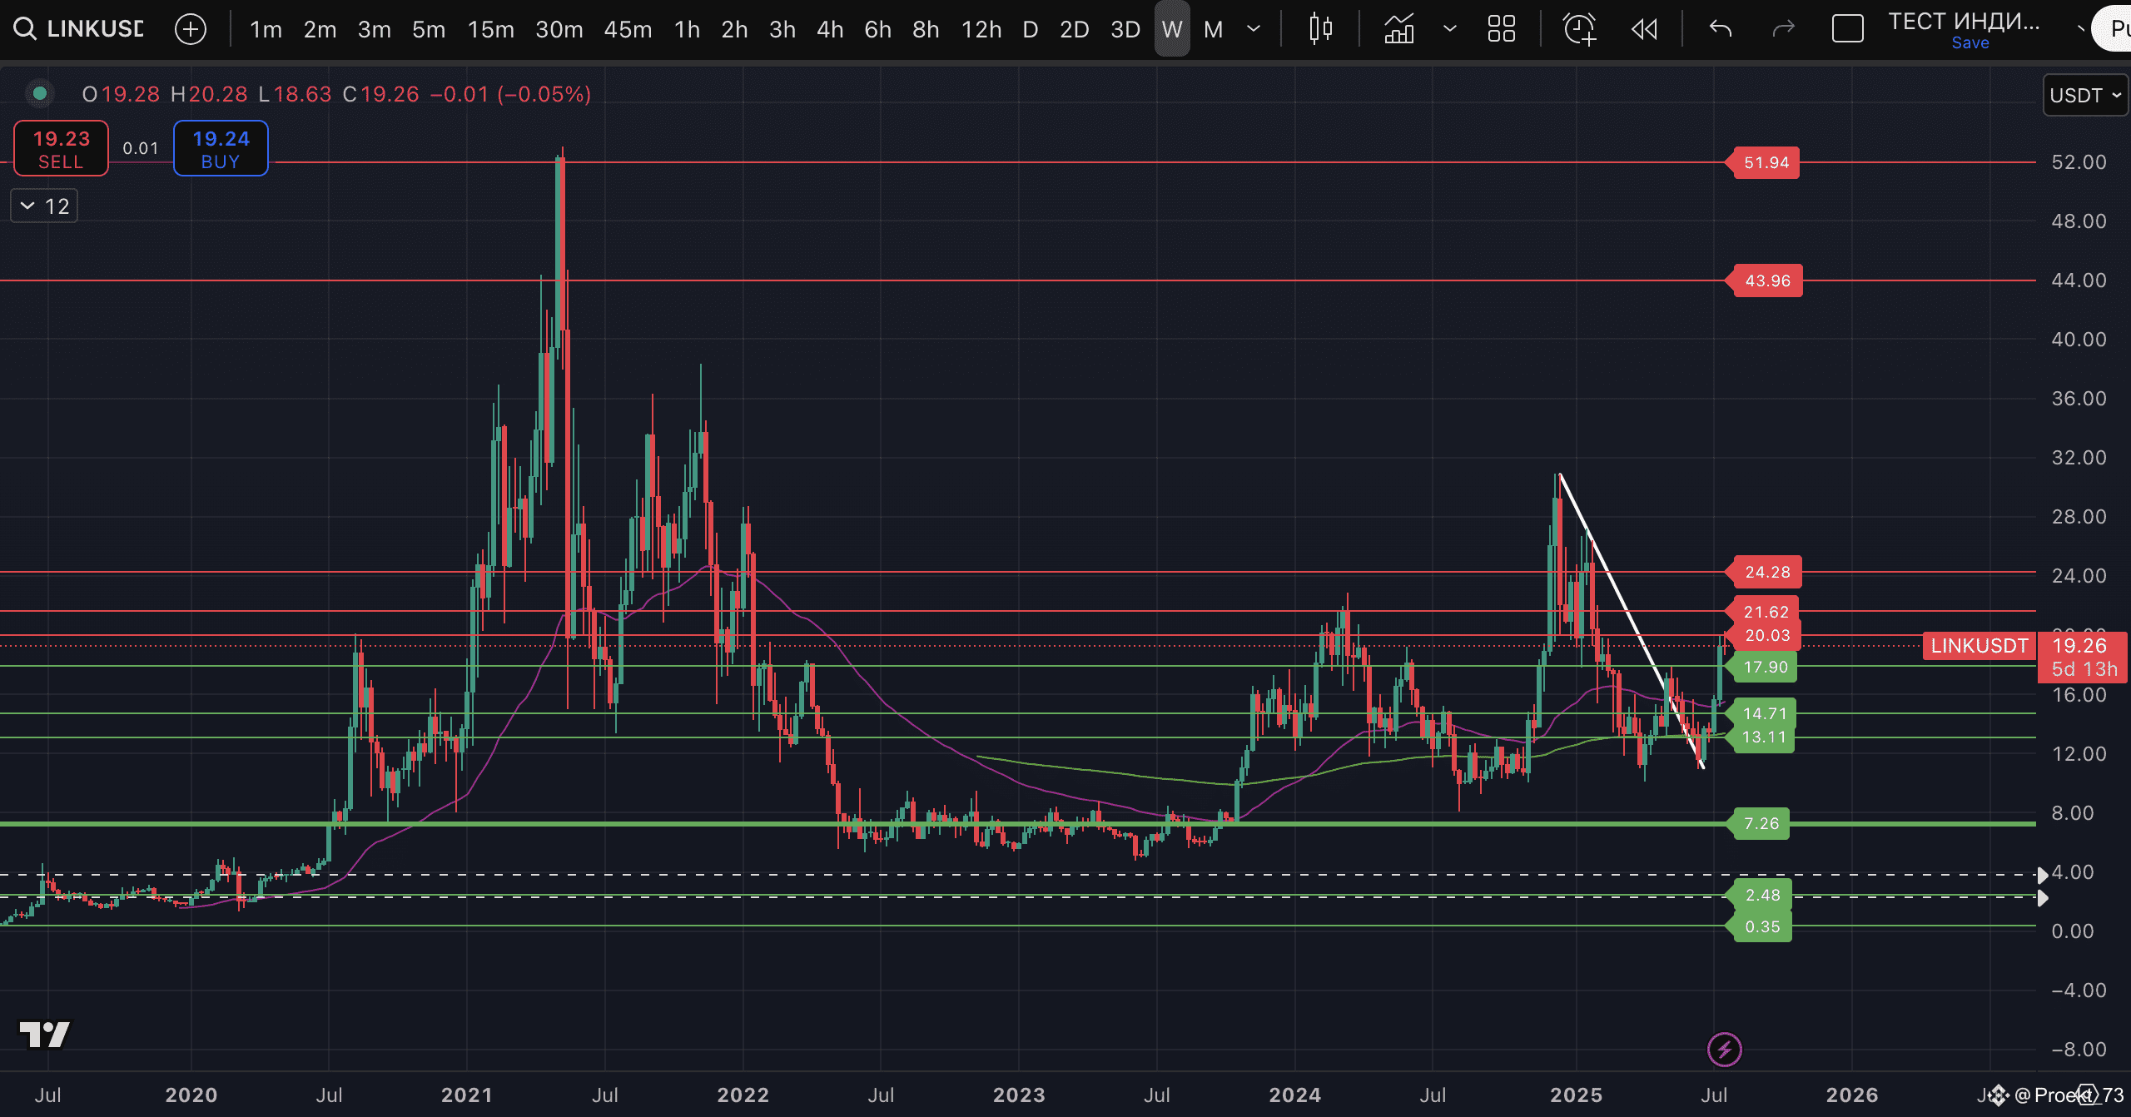
Task: Click the 19.23 SELL button
Action: click(61, 148)
